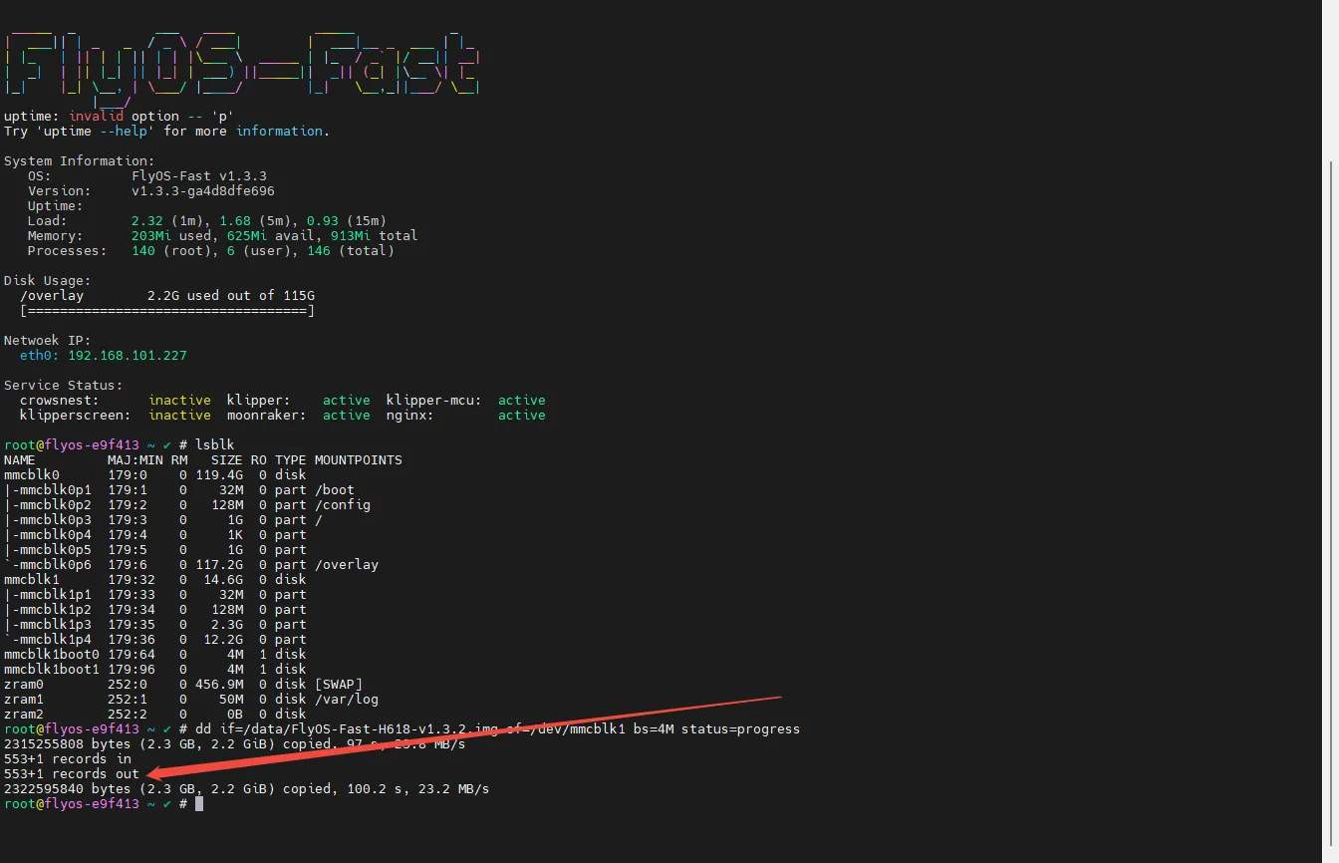The width and height of the screenshot is (1339, 863).
Task: Click the crowsnest "inactive" status
Action: pyautogui.click(x=179, y=401)
